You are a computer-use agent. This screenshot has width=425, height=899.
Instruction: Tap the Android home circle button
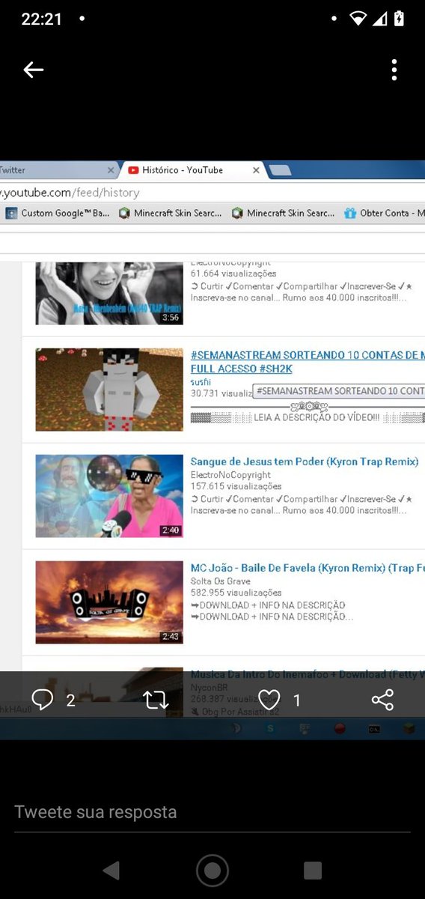point(212,870)
